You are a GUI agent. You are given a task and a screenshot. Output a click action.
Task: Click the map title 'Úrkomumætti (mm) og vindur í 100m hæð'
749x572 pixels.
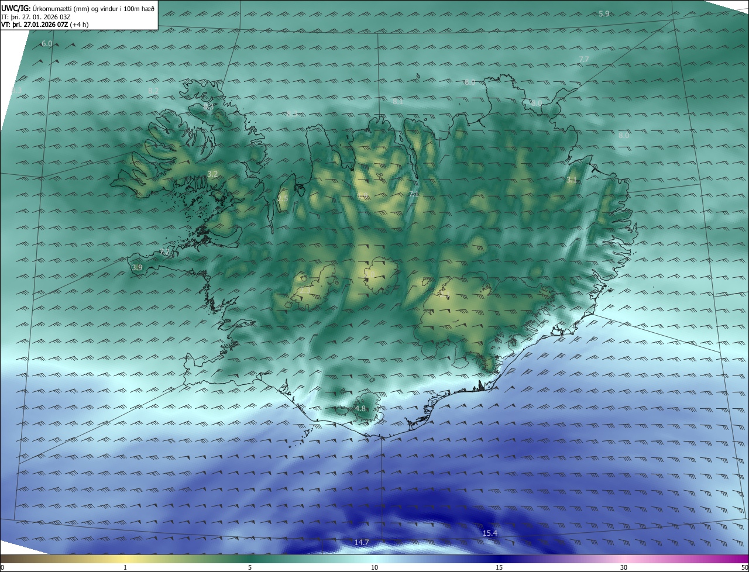(x=94, y=8)
